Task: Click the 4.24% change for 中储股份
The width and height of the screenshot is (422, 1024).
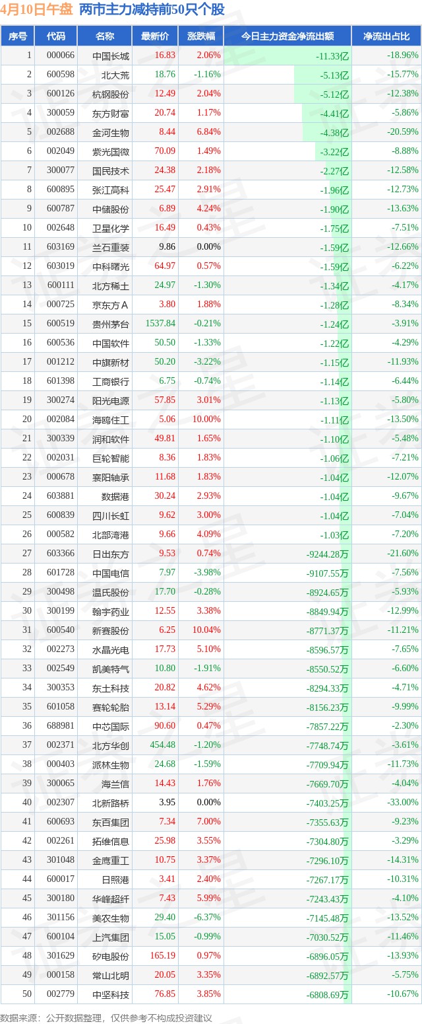Action: pyautogui.click(x=209, y=209)
